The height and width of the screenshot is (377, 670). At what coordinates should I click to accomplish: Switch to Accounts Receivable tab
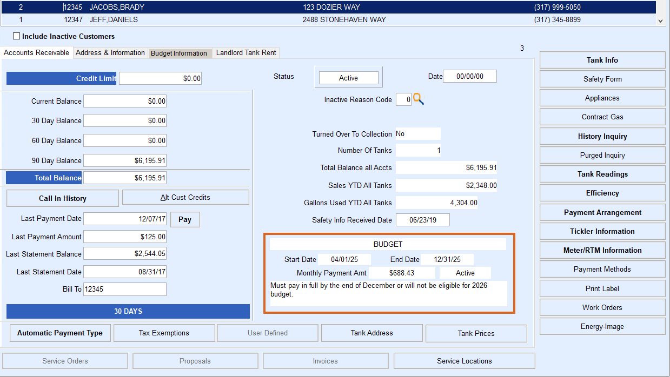coord(37,52)
